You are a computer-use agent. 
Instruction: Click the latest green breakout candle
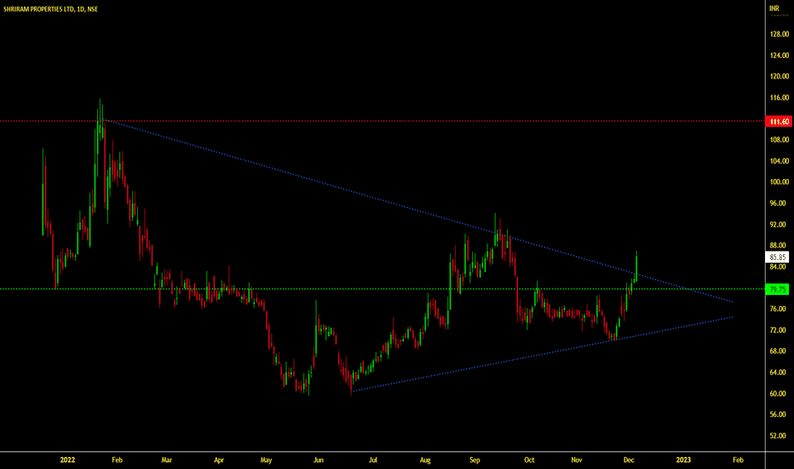[636, 266]
